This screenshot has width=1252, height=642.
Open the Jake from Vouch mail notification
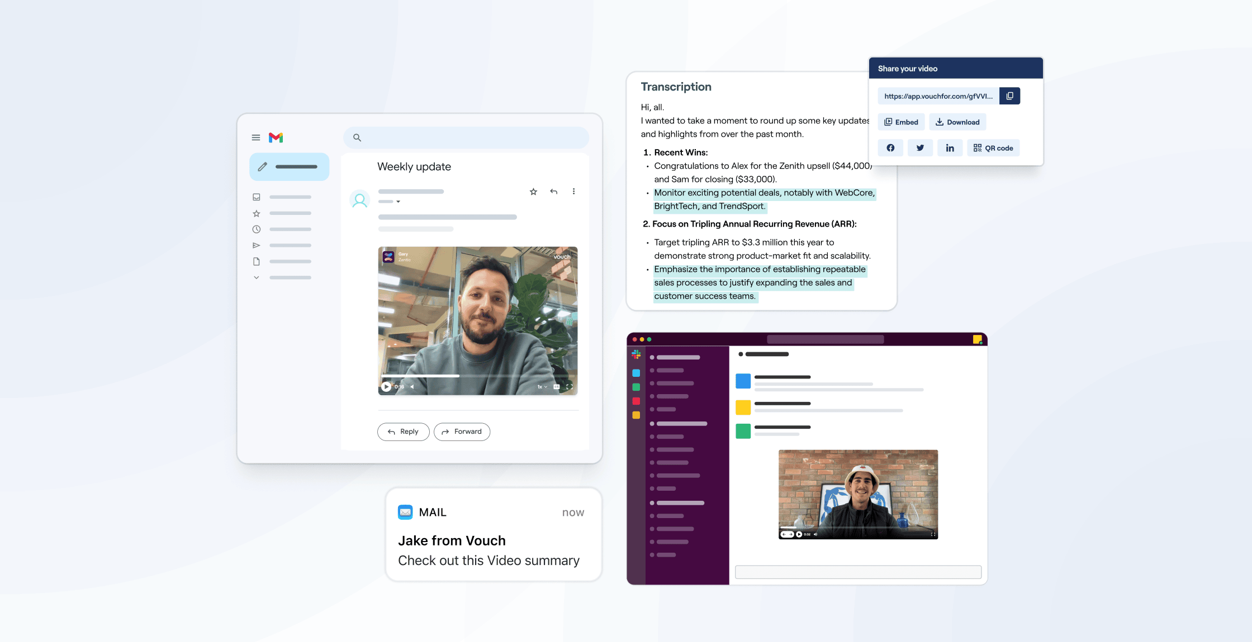[x=494, y=534]
